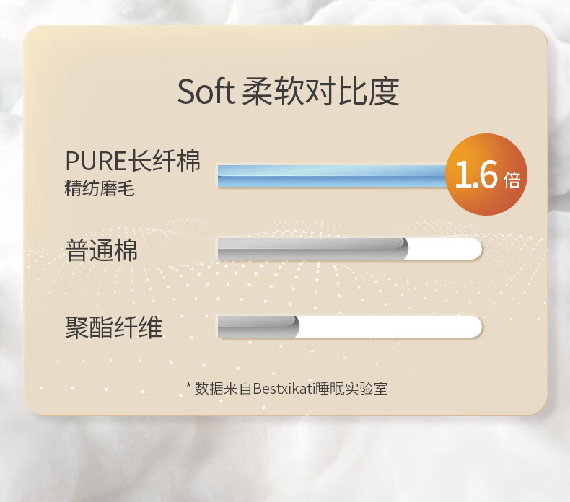The height and width of the screenshot is (502, 570).
Task: Click the white unfilled part of 聚酯纤维 bar
Action: coord(390,327)
